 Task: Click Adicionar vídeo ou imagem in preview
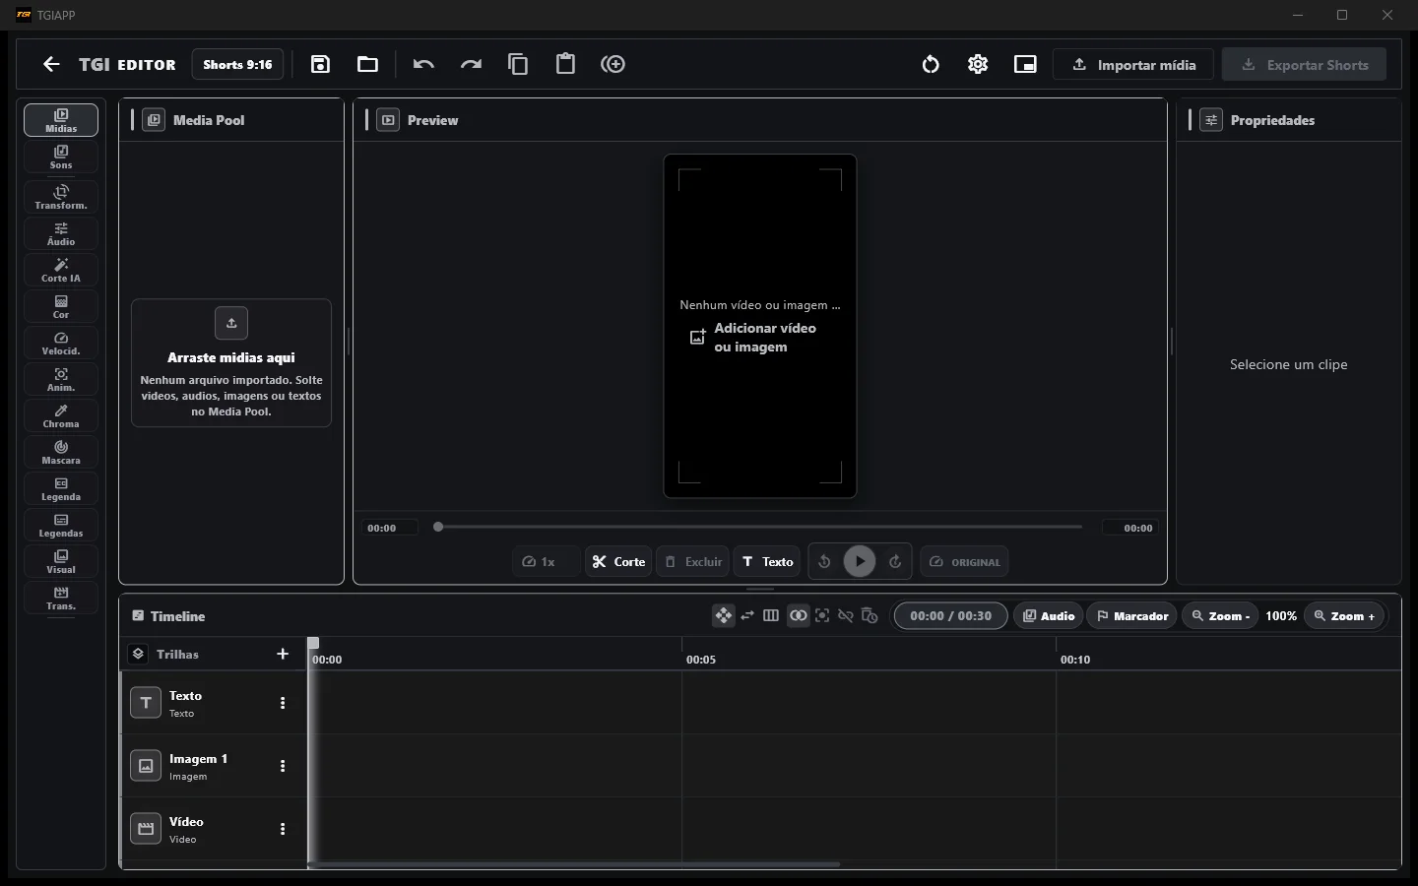click(x=753, y=338)
